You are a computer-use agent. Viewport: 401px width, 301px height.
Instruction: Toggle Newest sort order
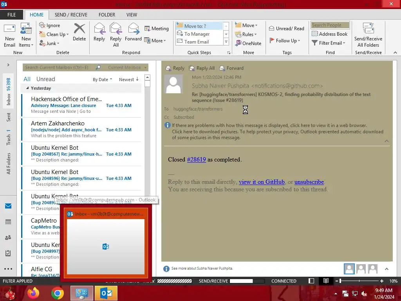(128, 80)
